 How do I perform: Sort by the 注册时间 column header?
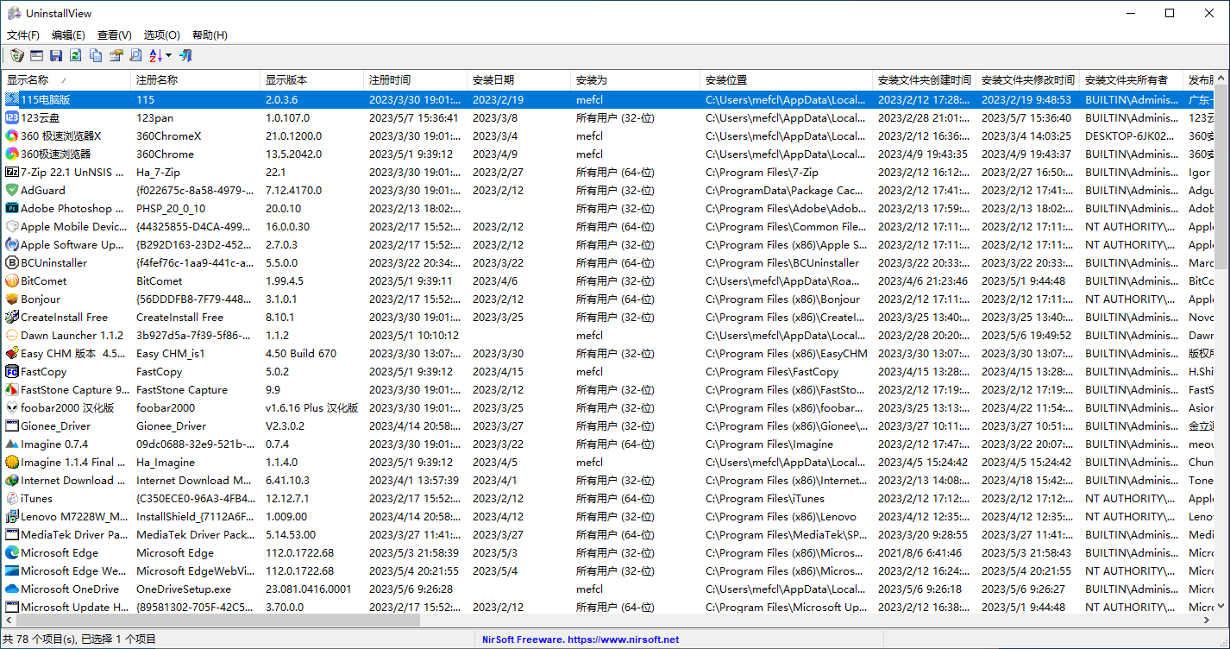415,79
